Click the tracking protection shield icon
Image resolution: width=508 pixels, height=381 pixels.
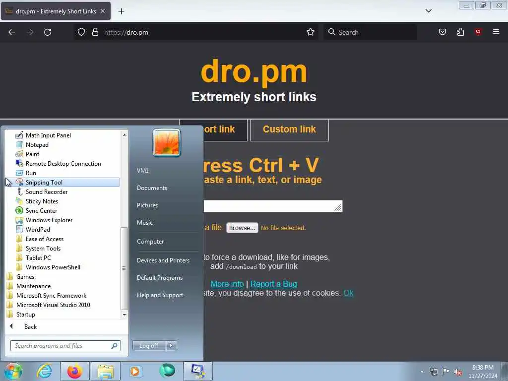point(81,32)
